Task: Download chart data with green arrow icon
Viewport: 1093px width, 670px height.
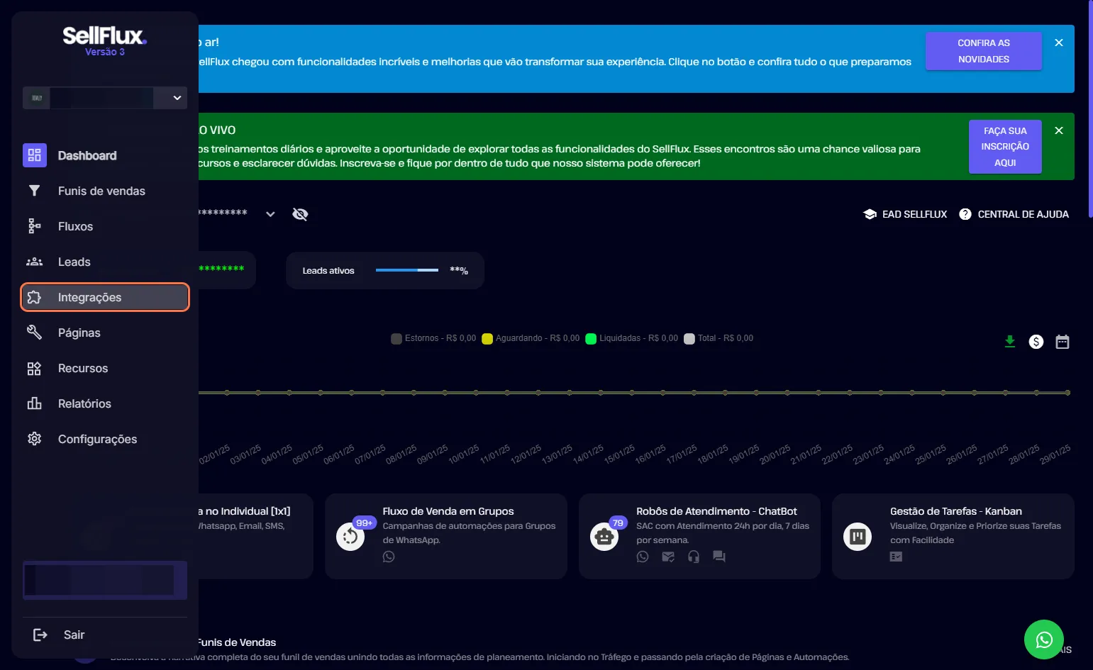Action: (x=1010, y=342)
